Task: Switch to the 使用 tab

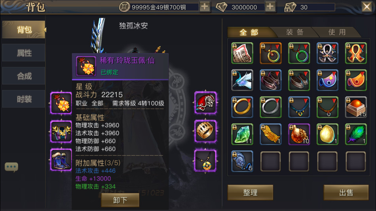Action: [x=337, y=32]
